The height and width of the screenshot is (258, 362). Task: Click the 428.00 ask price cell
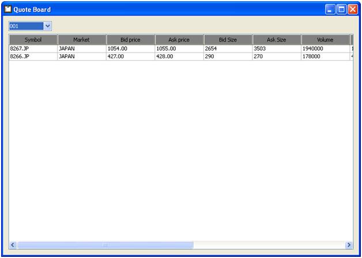pyautogui.click(x=179, y=57)
